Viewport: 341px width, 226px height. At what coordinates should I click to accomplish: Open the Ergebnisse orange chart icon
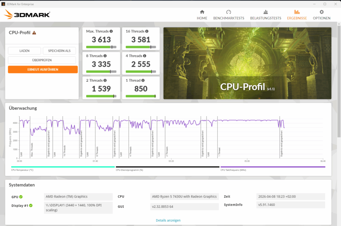297,12
